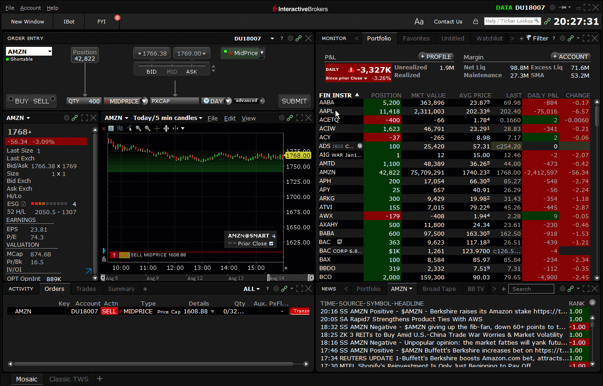This screenshot has width=603, height=386.
Task: Open global configuration gear in title bar
Action: pos(552,7)
